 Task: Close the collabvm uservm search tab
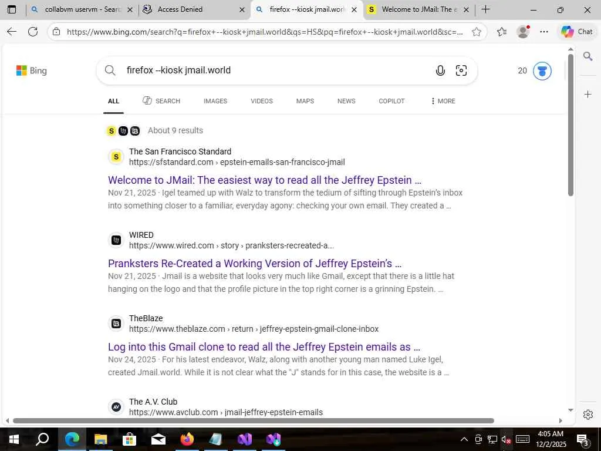(130, 10)
